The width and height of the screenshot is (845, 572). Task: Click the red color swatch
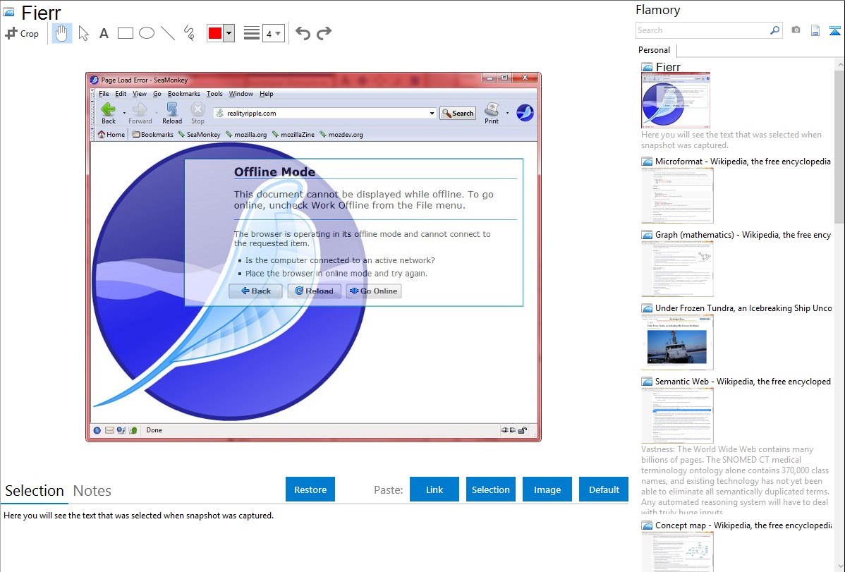(x=215, y=33)
